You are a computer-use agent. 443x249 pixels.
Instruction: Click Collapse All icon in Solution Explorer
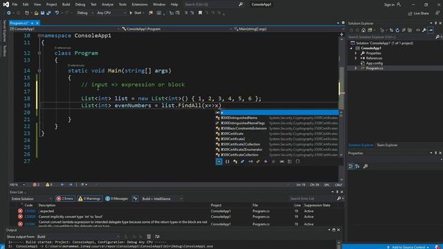[x=404, y=30]
